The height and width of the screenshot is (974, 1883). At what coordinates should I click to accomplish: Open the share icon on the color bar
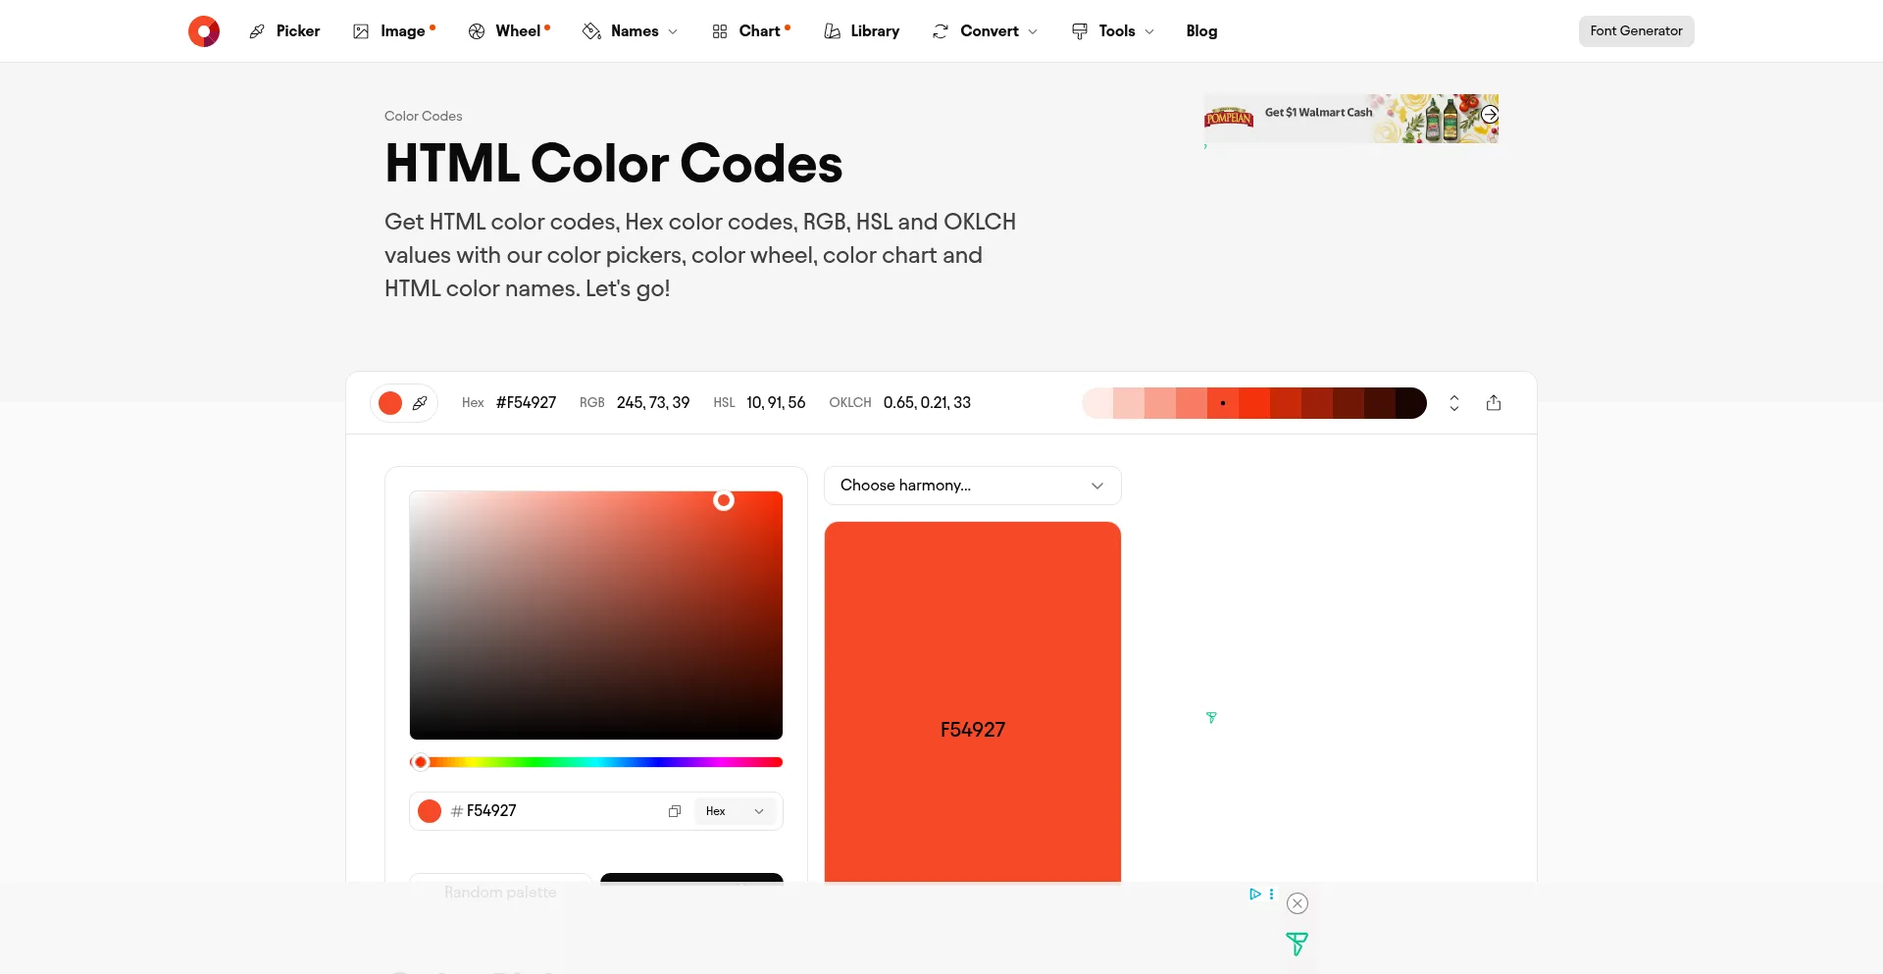[x=1494, y=402]
